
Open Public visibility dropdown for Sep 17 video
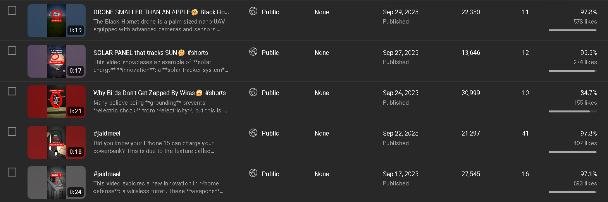270,174
